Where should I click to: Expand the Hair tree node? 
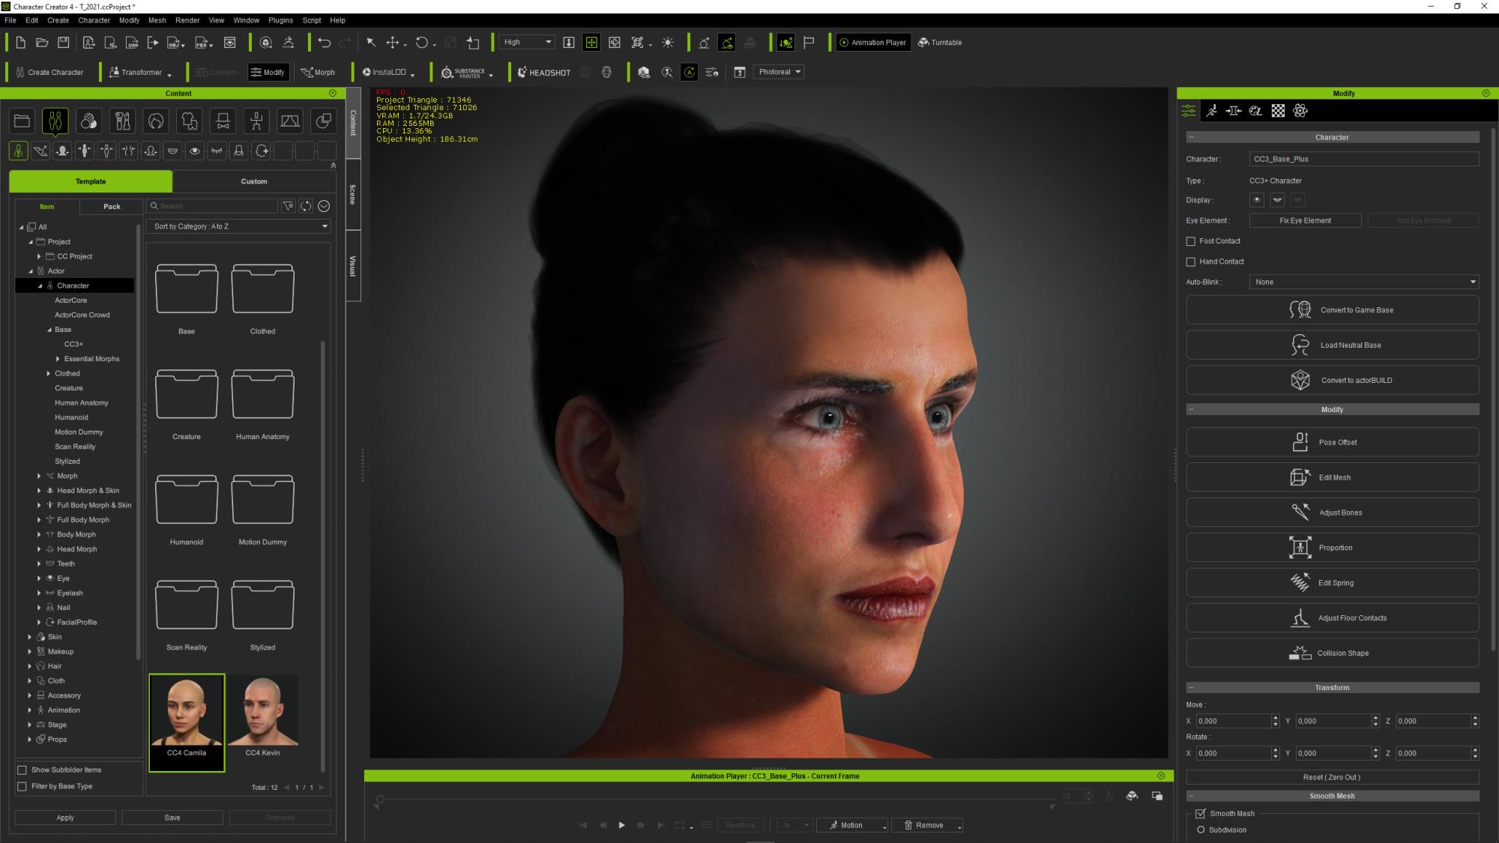[30, 666]
